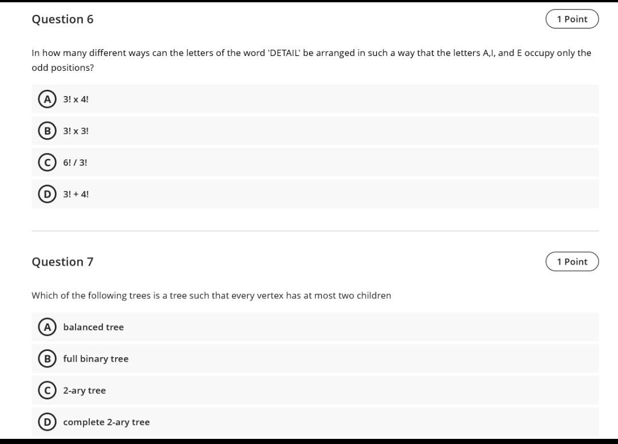Select the '2-ary tree' option
This screenshot has width=618, height=444.
click(84, 390)
